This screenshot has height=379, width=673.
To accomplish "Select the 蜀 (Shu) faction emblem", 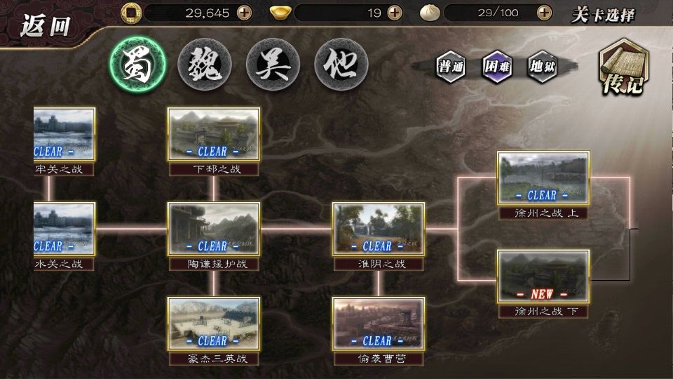I will [x=137, y=65].
